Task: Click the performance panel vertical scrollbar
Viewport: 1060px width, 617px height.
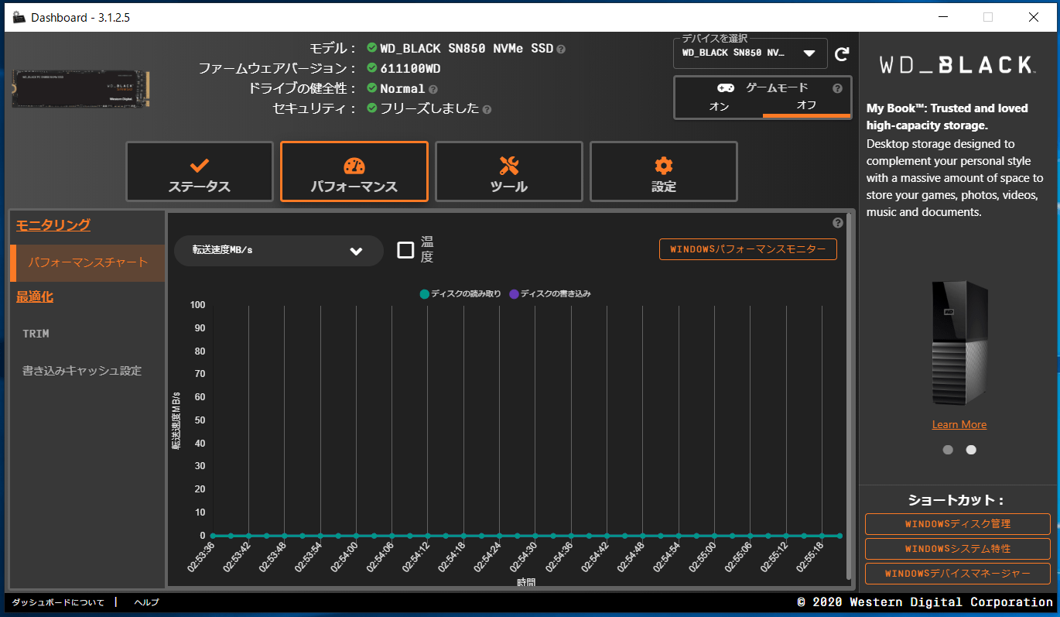Action: tap(849, 396)
